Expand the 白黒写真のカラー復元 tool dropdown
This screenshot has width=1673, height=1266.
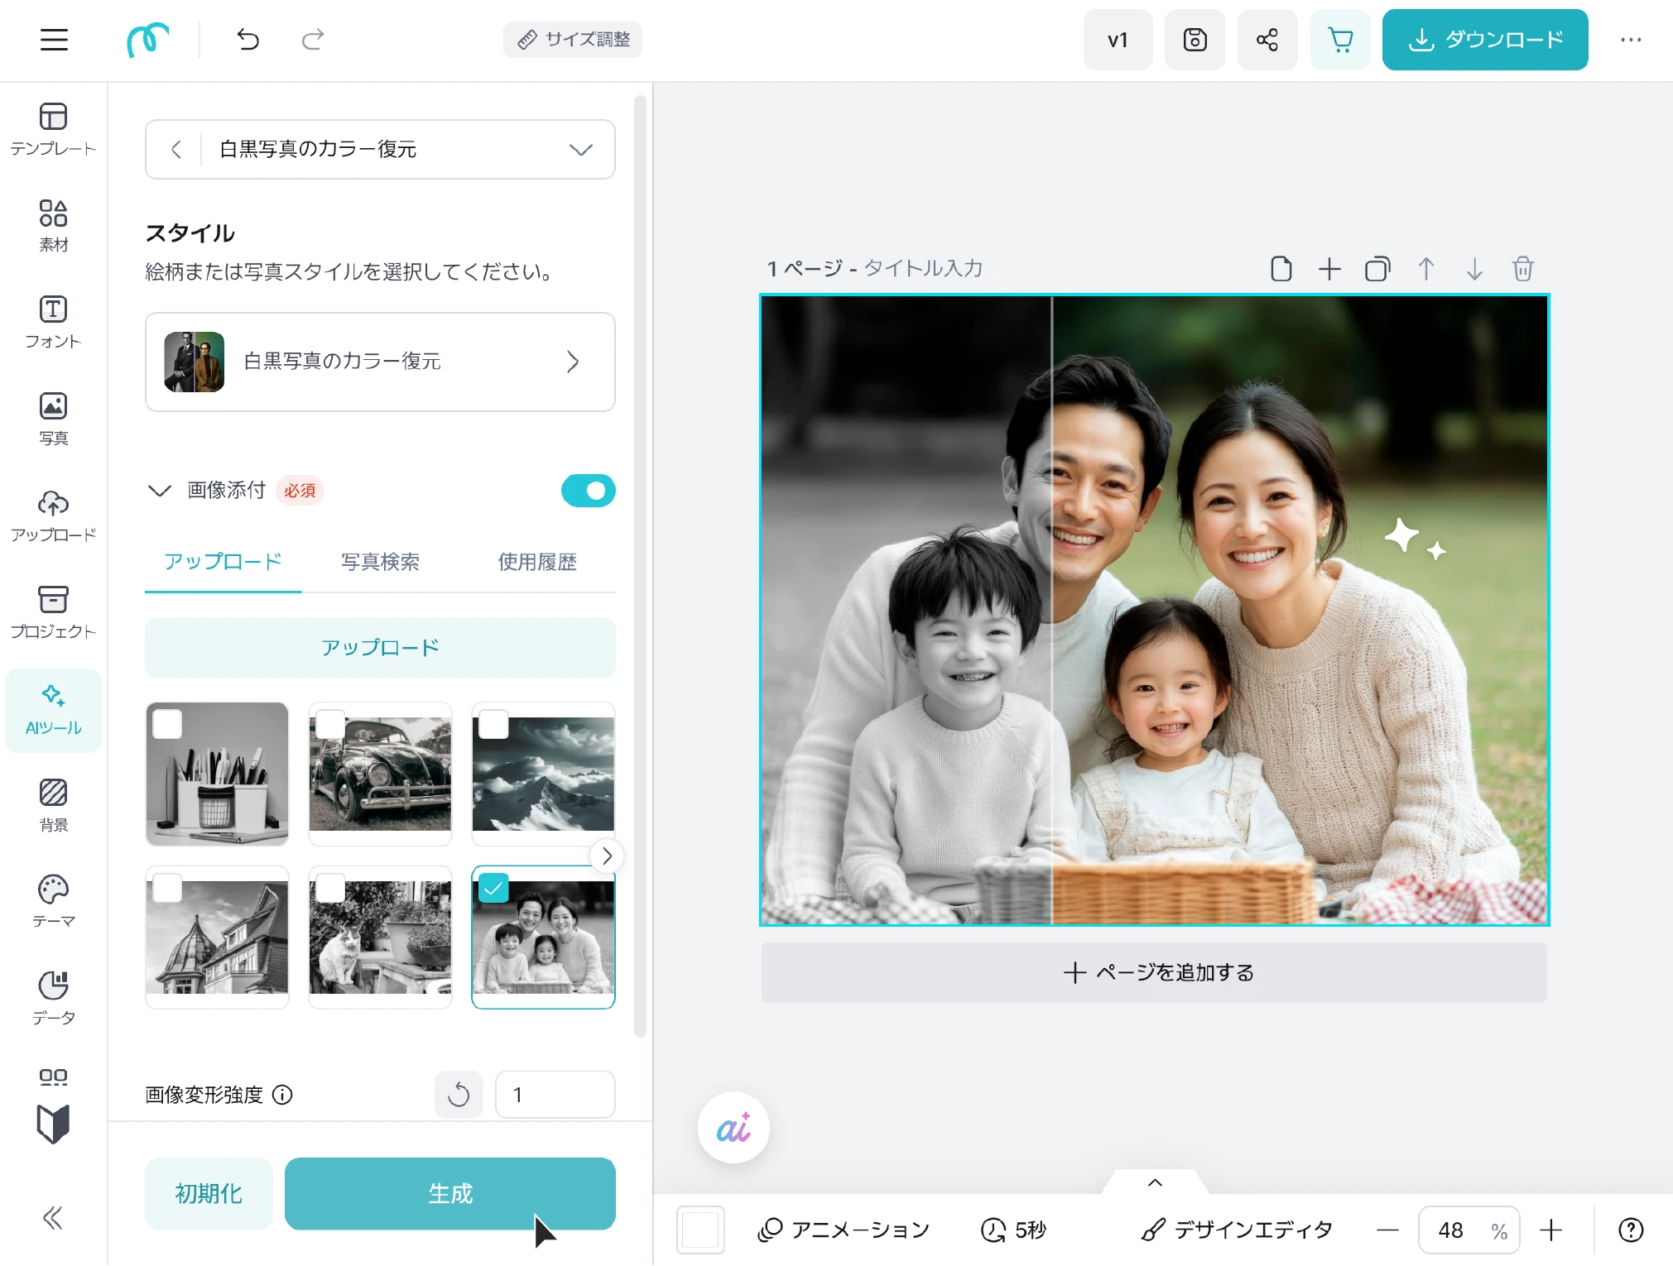click(x=581, y=149)
